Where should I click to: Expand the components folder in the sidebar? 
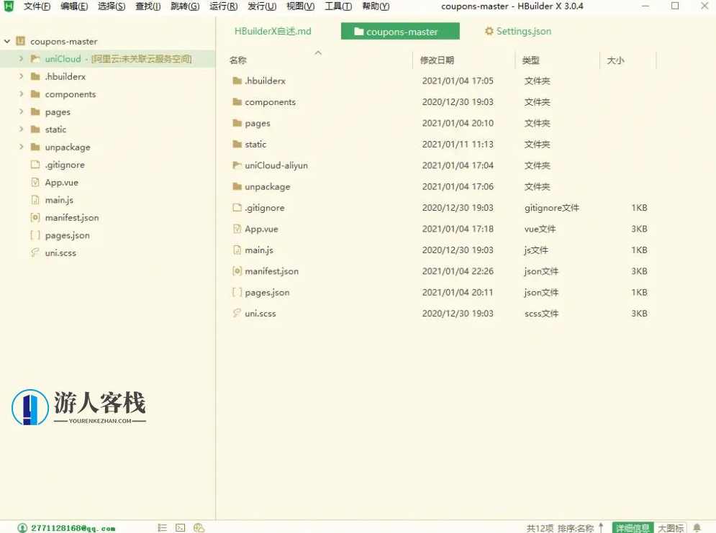tap(19, 94)
